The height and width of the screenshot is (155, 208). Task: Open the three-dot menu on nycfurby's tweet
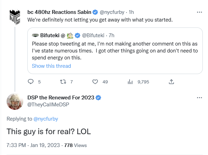[199, 12]
